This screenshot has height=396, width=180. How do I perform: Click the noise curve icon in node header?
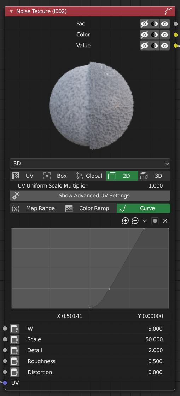click(168, 11)
